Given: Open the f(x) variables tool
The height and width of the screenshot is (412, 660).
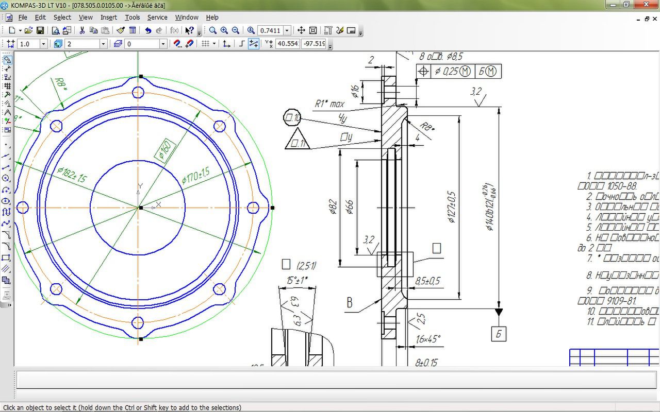Looking at the screenshot, I should (174, 30).
